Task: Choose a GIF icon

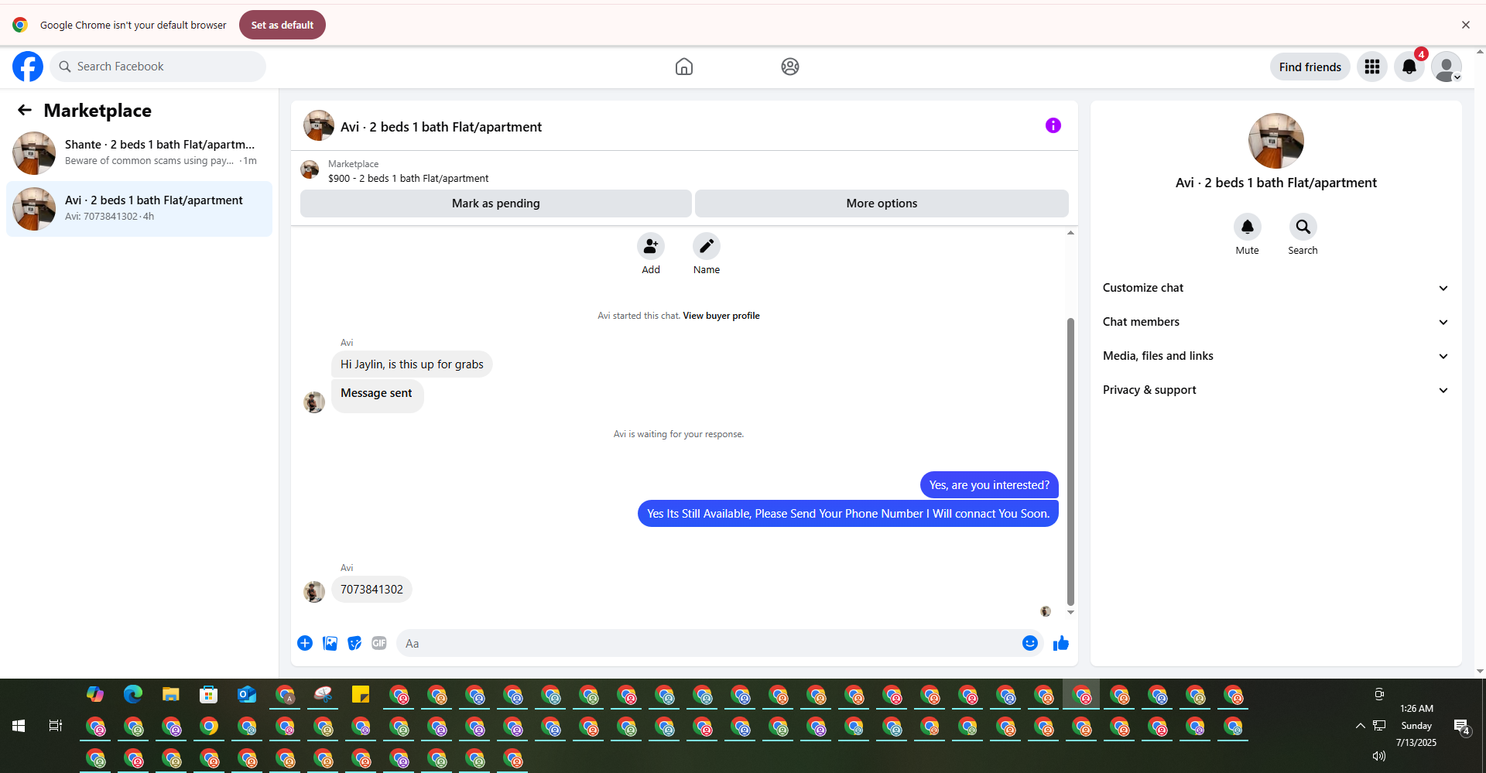Action: coord(379,643)
